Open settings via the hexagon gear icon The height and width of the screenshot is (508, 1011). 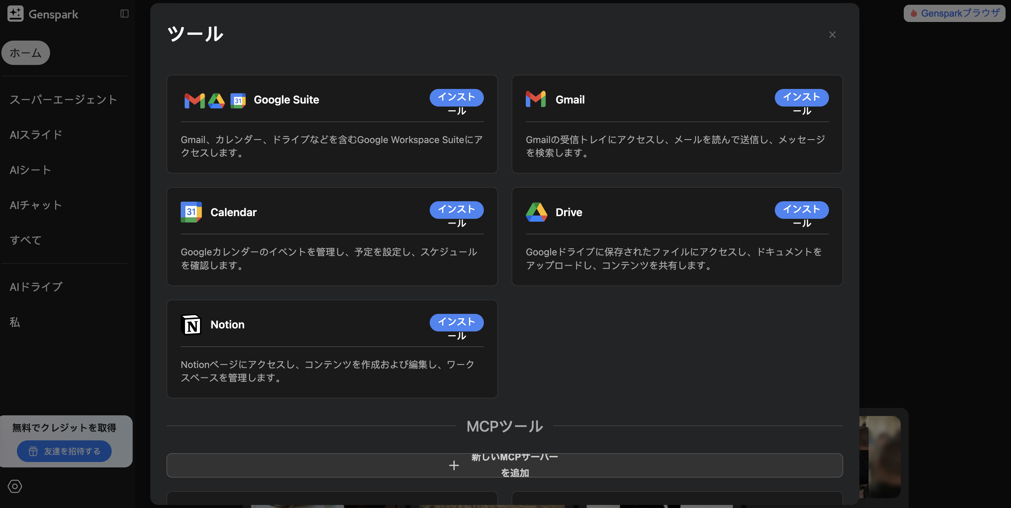15,486
